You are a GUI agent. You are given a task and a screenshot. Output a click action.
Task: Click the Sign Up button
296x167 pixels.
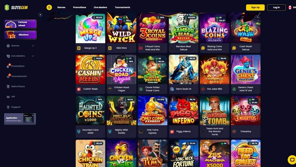tap(255, 8)
